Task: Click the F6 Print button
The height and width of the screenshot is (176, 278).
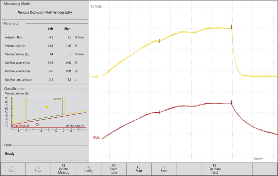Action: (x=139, y=169)
